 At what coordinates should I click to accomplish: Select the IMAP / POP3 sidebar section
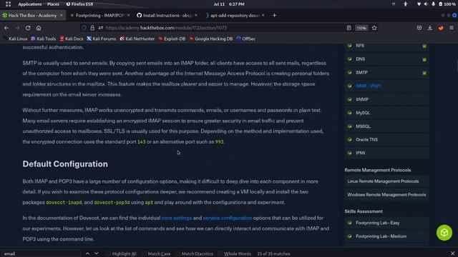(x=386, y=86)
